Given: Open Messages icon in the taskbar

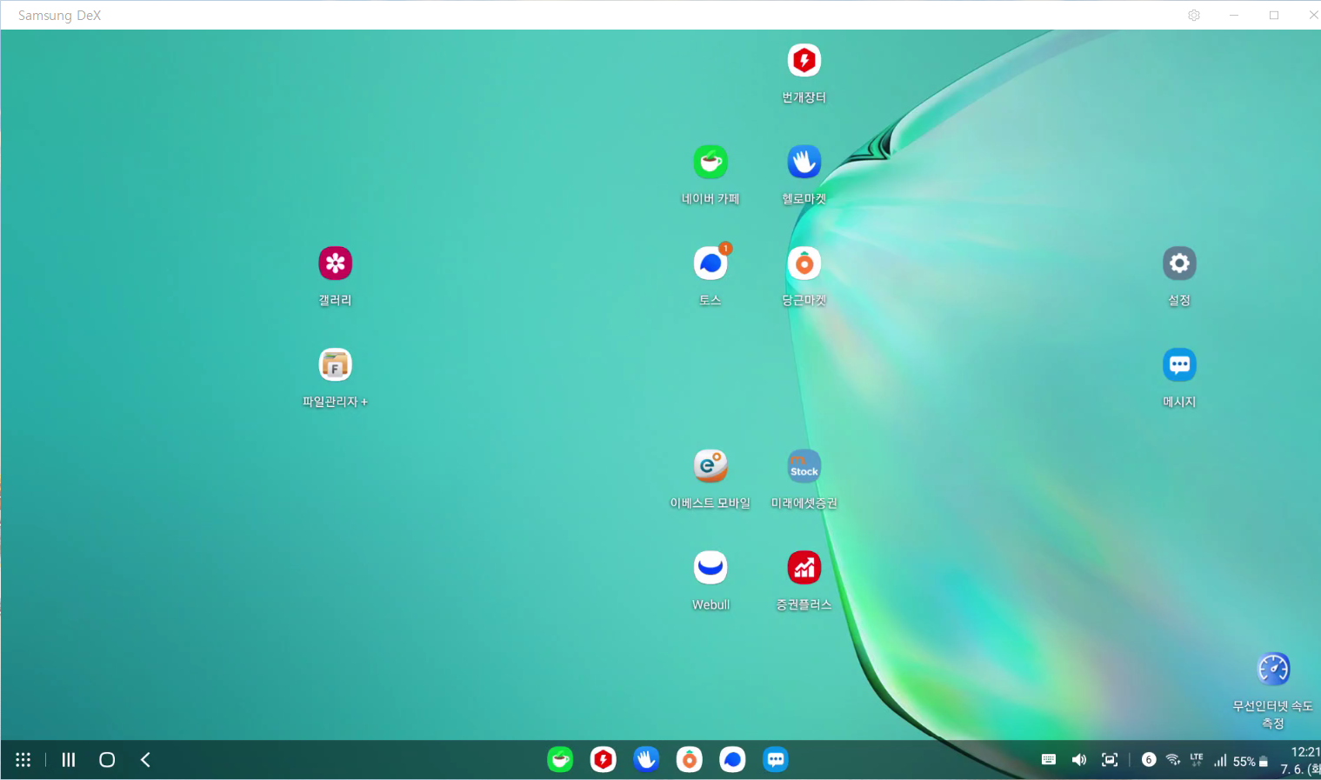Looking at the screenshot, I should click(x=776, y=760).
